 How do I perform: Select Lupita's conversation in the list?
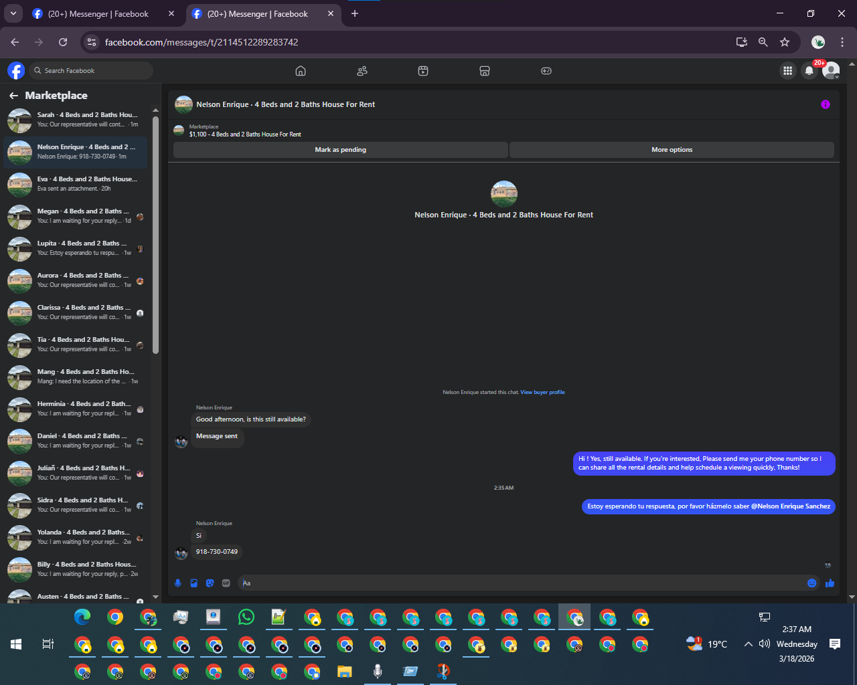[75, 249]
